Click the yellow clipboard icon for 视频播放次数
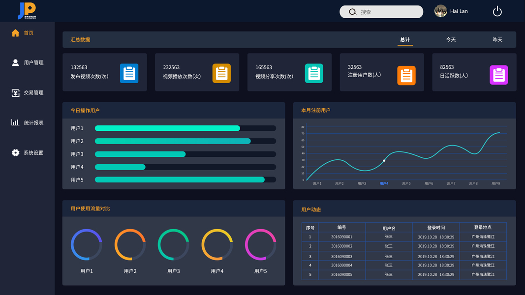 221,73
